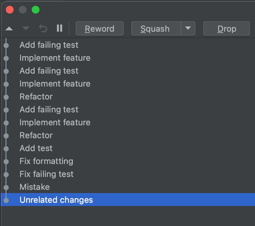This screenshot has height=226, width=255.
Task: Select the "Mistake" commit row
Action: pos(35,187)
